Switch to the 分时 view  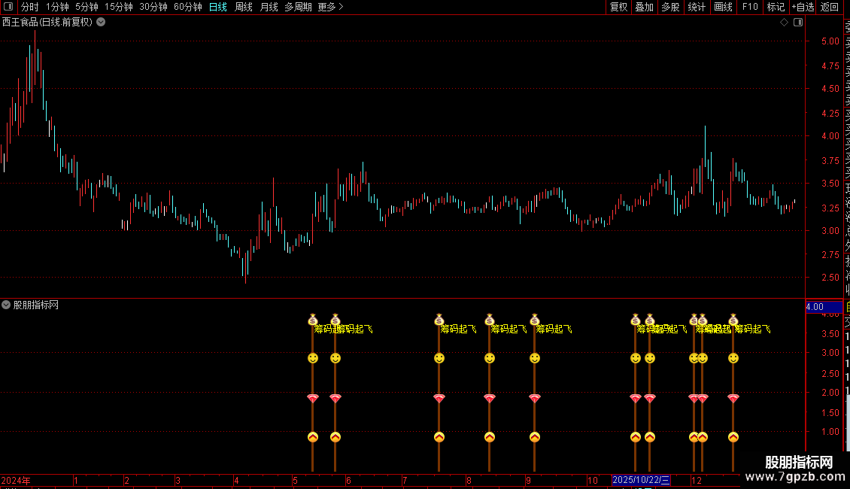30,7
